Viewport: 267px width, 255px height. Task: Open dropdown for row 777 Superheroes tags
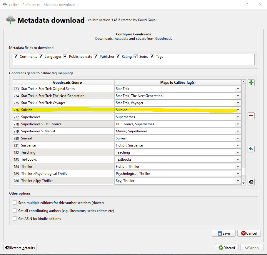[x=238, y=117]
